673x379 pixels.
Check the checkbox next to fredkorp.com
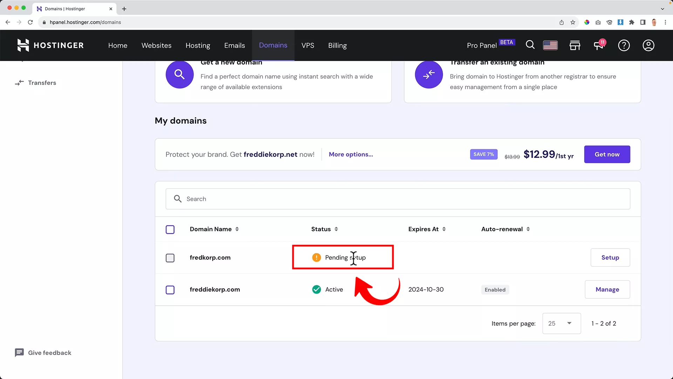point(170,258)
